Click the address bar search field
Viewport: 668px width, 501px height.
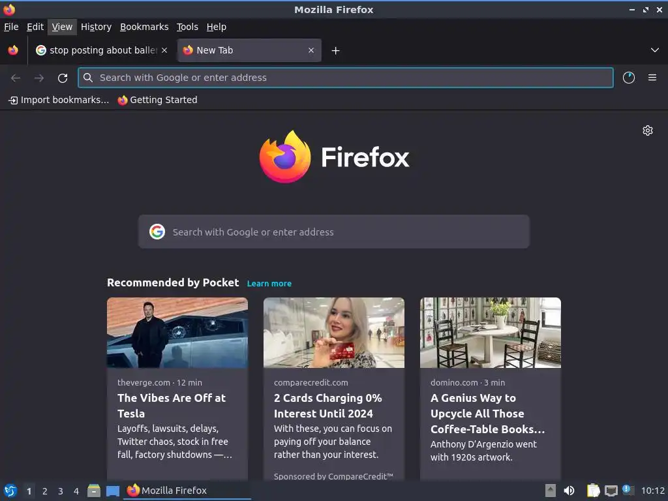click(346, 78)
